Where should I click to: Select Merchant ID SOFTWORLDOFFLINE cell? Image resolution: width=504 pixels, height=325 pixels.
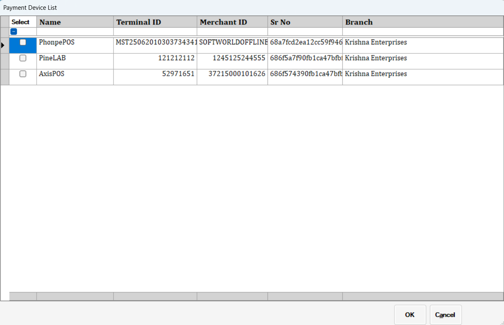[232, 45]
